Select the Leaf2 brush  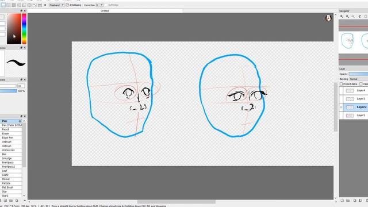pos(11,175)
